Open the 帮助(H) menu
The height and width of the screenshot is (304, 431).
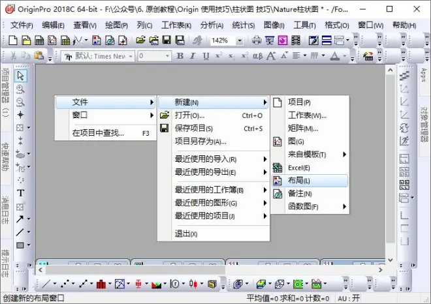(x=404, y=25)
